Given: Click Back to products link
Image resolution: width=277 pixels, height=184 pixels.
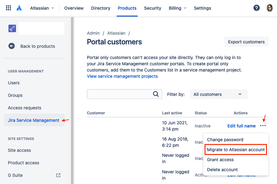Looking at the screenshot, I should (x=38, y=46).
